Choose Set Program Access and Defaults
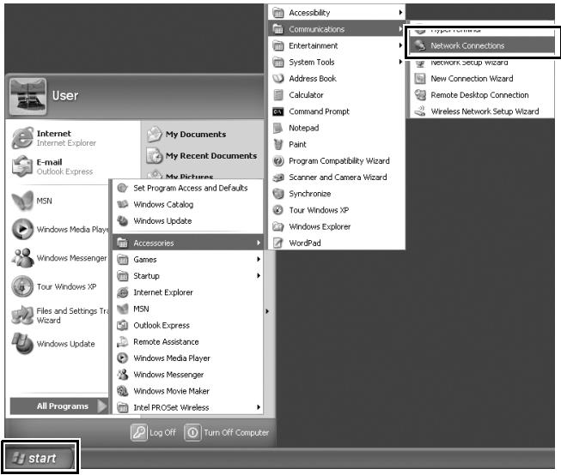The image size is (561, 475). point(188,188)
